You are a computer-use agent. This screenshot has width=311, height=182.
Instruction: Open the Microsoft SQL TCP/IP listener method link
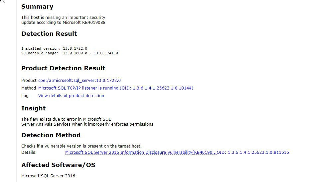[x=116, y=88]
